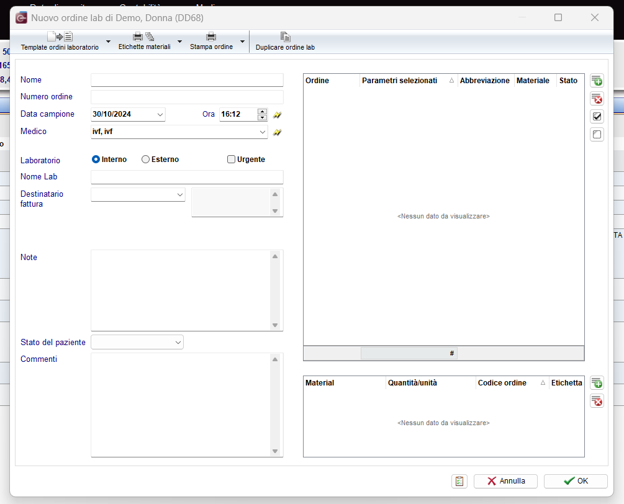Click clipboard checklist icon beside Annulla
The image size is (624, 504).
(459, 481)
